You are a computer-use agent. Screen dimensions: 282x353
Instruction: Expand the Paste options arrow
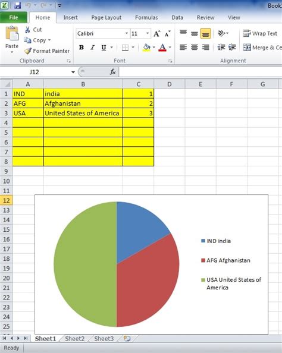[x=12, y=52]
